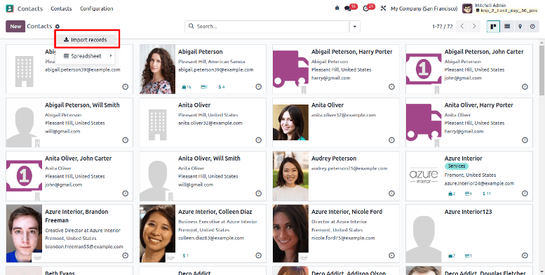Switch to Kanban view
The width and height of the screenshot is (545, 275).
coord(493,27)
